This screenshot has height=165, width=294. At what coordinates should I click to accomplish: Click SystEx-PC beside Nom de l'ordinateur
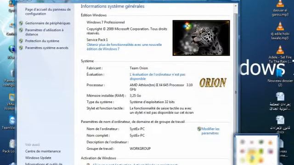[137, 129]
